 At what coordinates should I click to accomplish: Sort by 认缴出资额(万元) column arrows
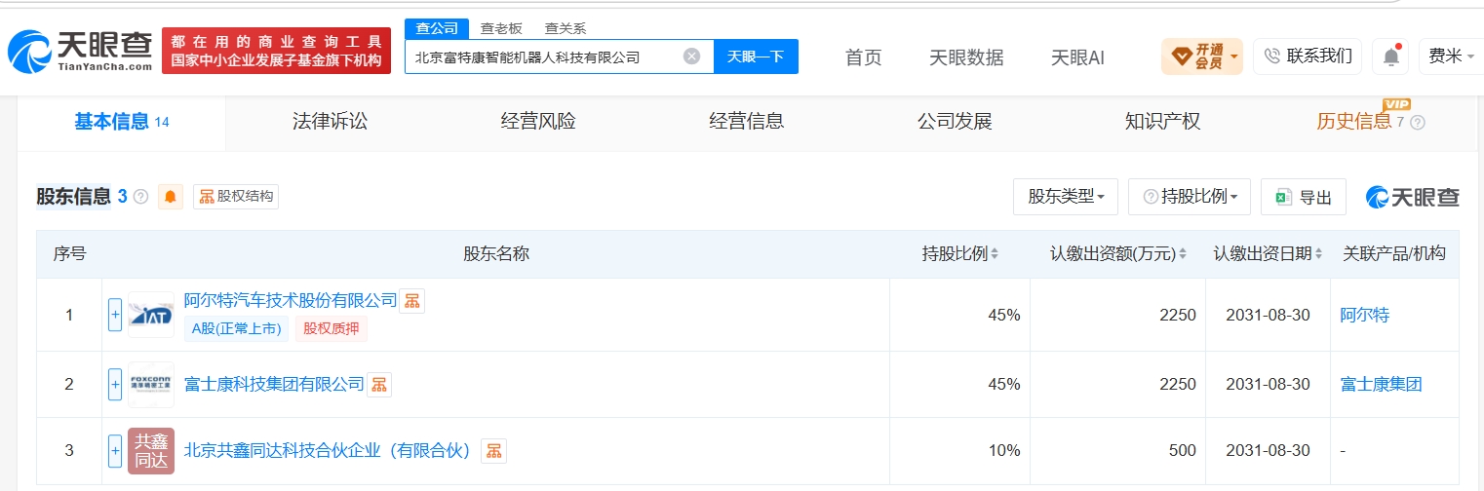[x=1183, y=254]
